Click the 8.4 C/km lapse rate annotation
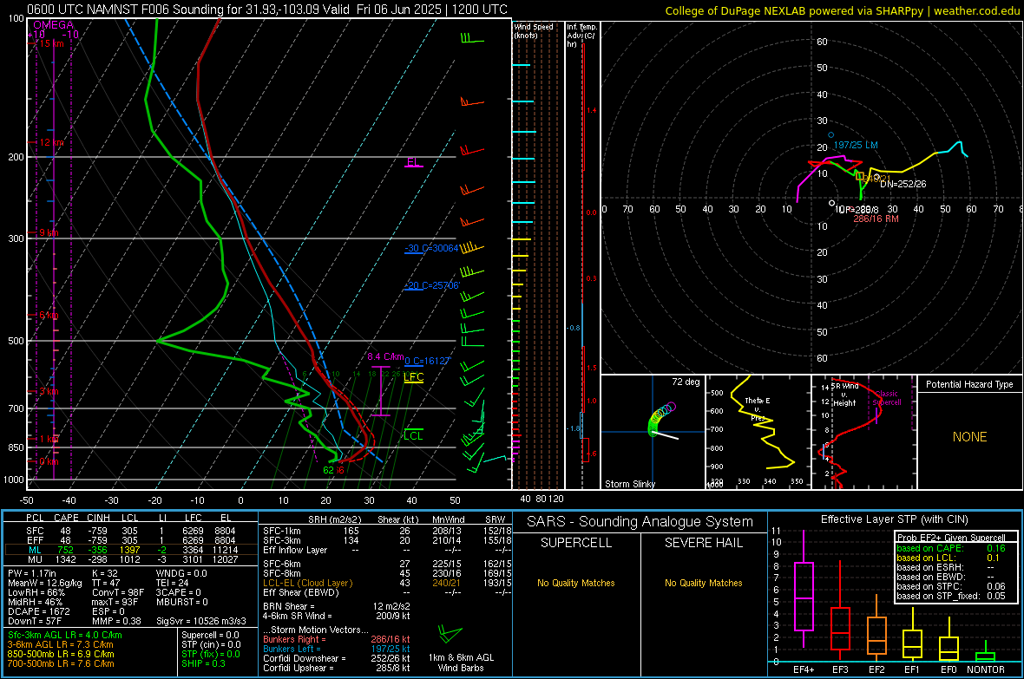The width and height of the screenshot is (1024, 679). click(385, 356)
